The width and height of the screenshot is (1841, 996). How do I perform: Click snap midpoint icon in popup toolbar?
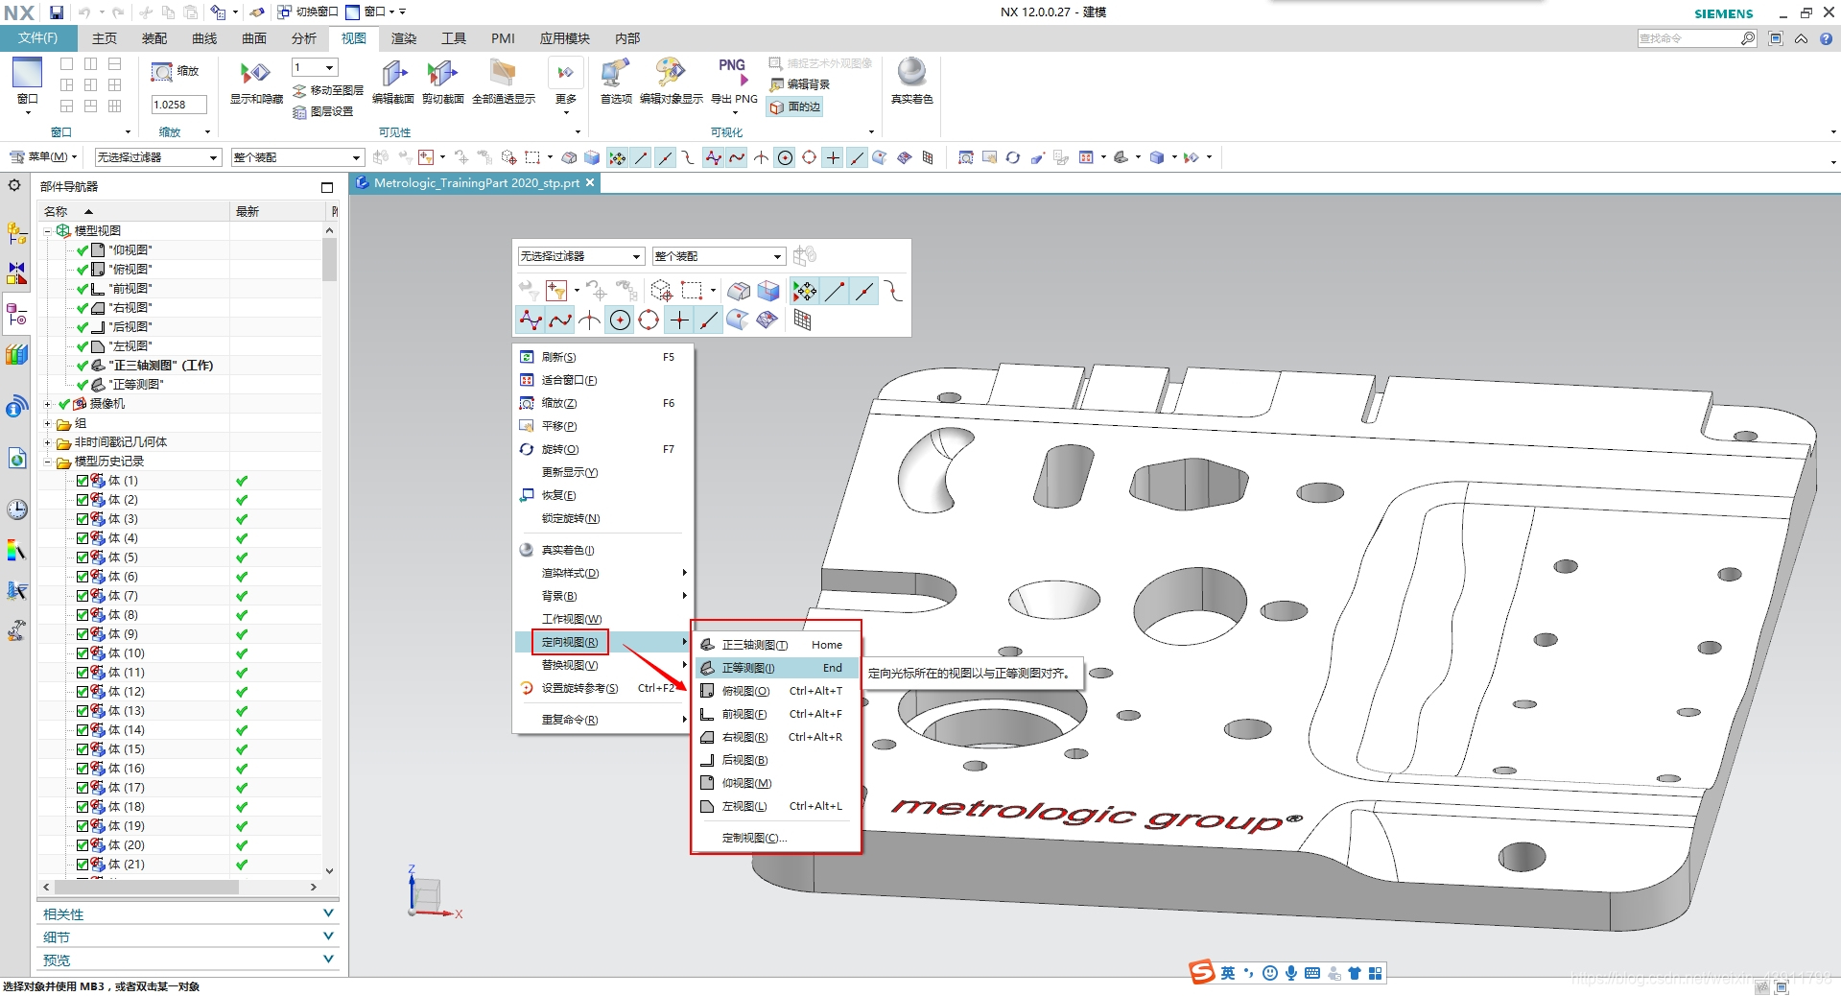tap(865, 291)
